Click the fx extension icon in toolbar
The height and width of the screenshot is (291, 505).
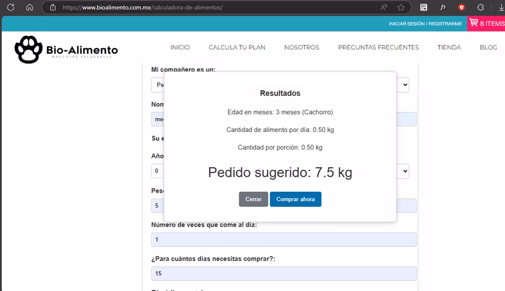click(x=443, y=8)
